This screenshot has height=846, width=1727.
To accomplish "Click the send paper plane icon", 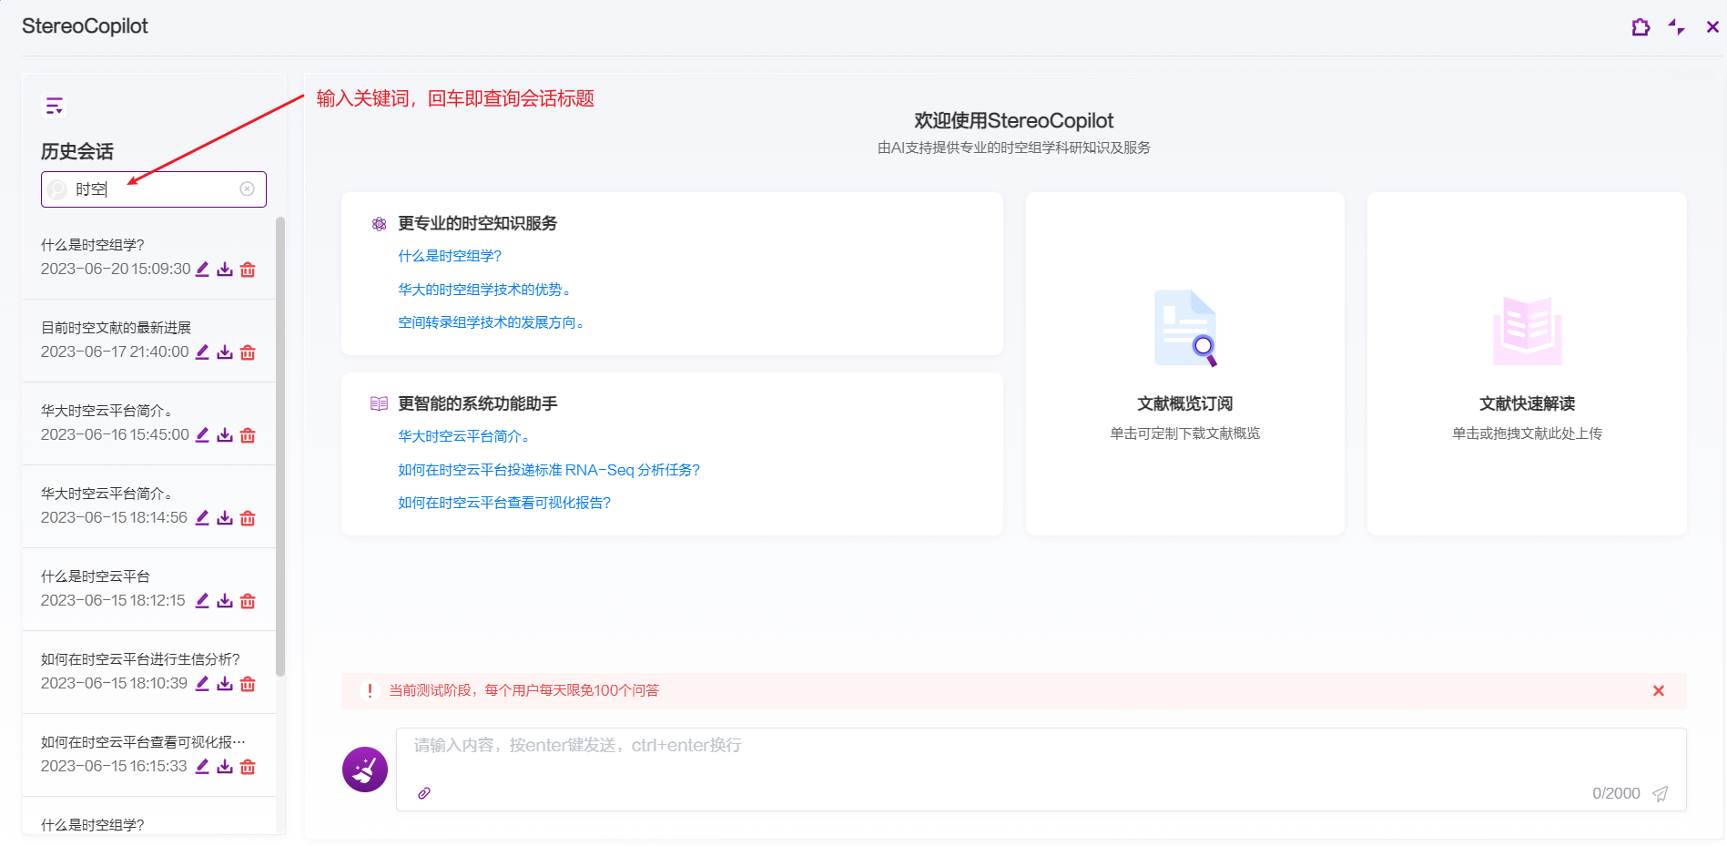I will 1661,793.
